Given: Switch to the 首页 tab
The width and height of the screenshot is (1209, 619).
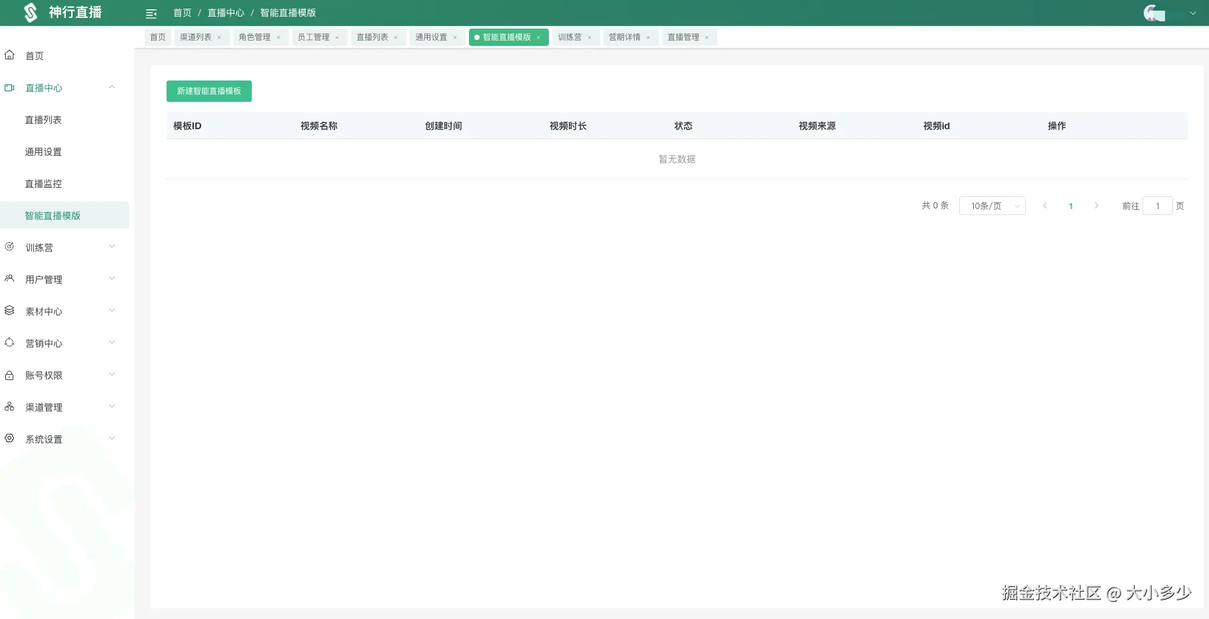Looking at the screenshot, I should (158, 37).
